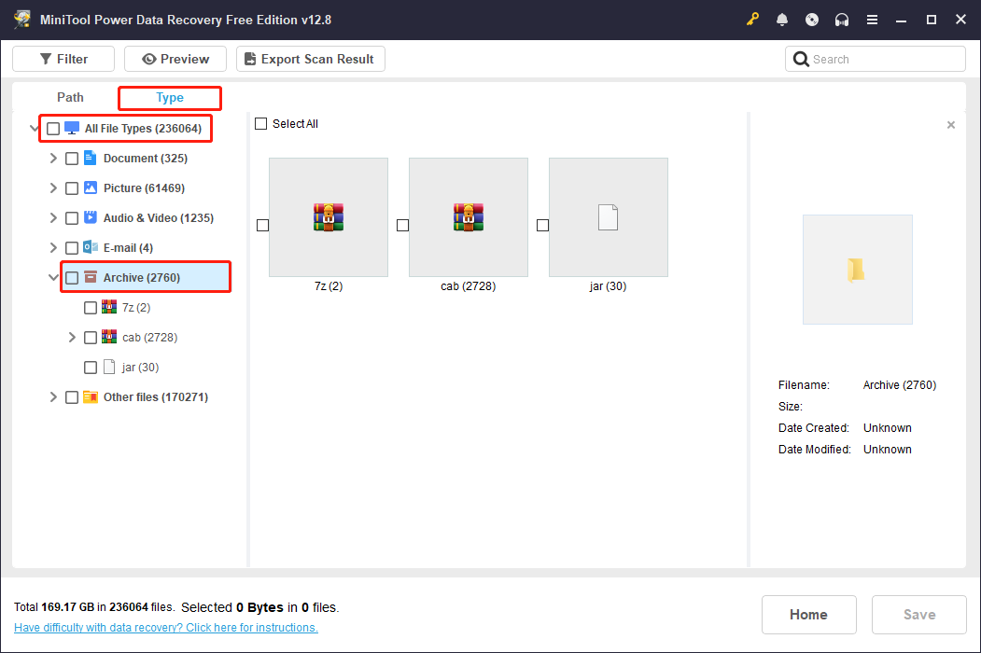Close the file details panel
This screenshot has height=653, width=981.
950,124
